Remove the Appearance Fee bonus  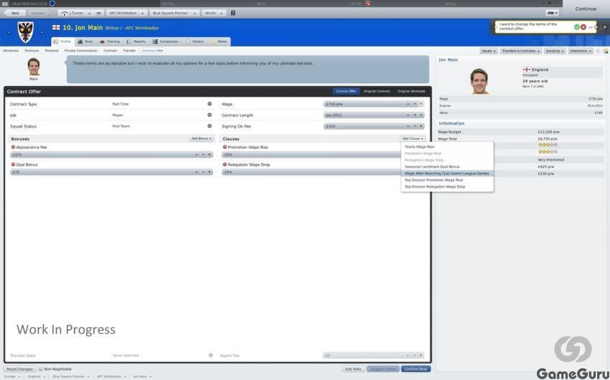(13, 148)
